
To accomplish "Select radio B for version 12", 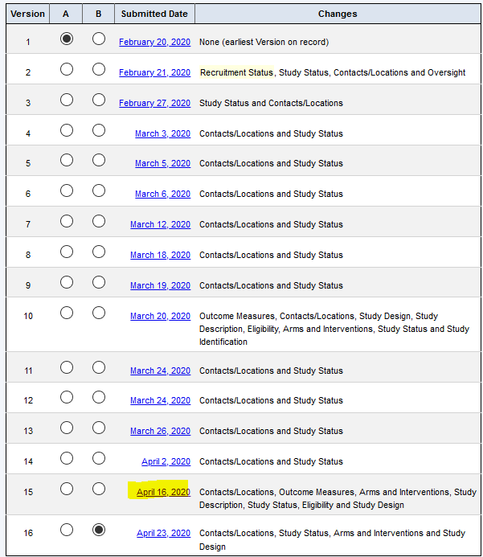I will pos(98,397).
